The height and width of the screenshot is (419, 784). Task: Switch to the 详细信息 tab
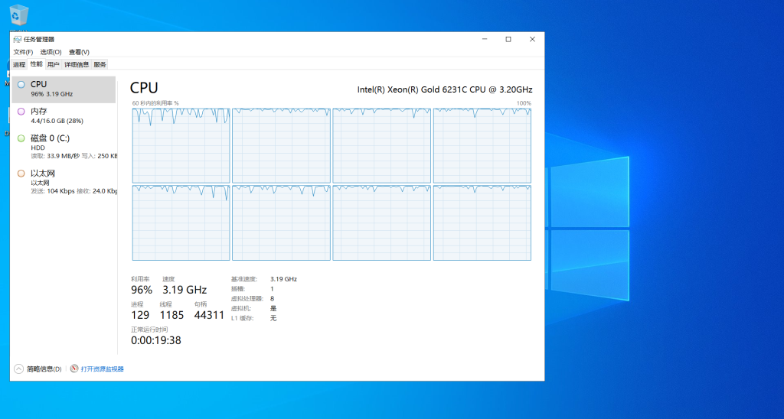point(77,65)
